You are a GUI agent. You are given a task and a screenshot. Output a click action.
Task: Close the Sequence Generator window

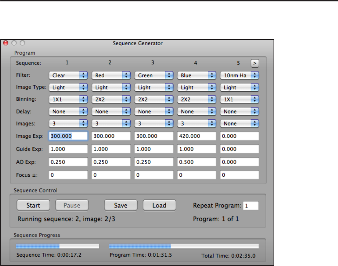pos(6,43)
